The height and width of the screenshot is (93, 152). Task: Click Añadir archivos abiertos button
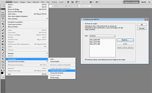pyautogui.click(x=125, y=48)
